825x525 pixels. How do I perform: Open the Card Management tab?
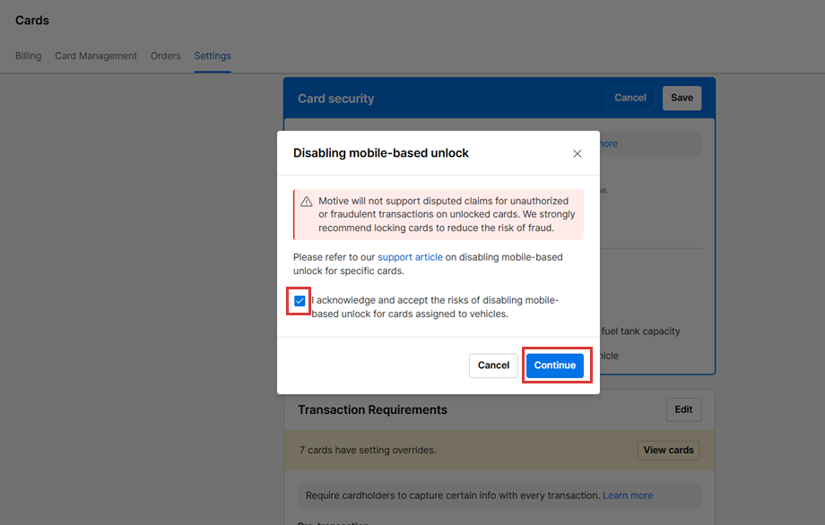[x=96, y=56]
